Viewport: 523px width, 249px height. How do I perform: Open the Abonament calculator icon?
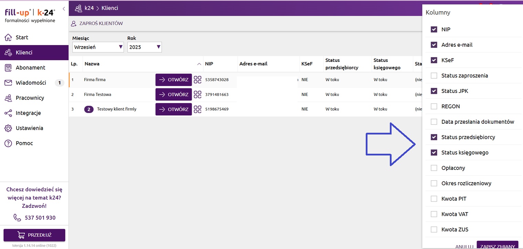(x=8, y=68)
